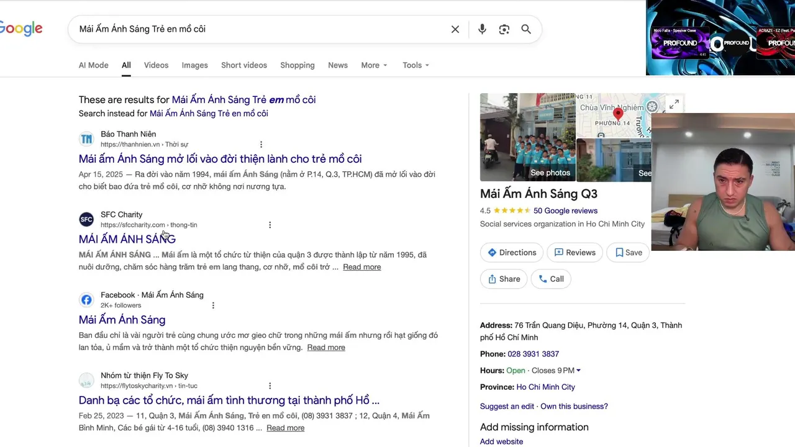Click the Báo Thanh Niên site favicon
The width and height of the screenshot is (795, 447).
pyautogui.click(x=86, y=139)
